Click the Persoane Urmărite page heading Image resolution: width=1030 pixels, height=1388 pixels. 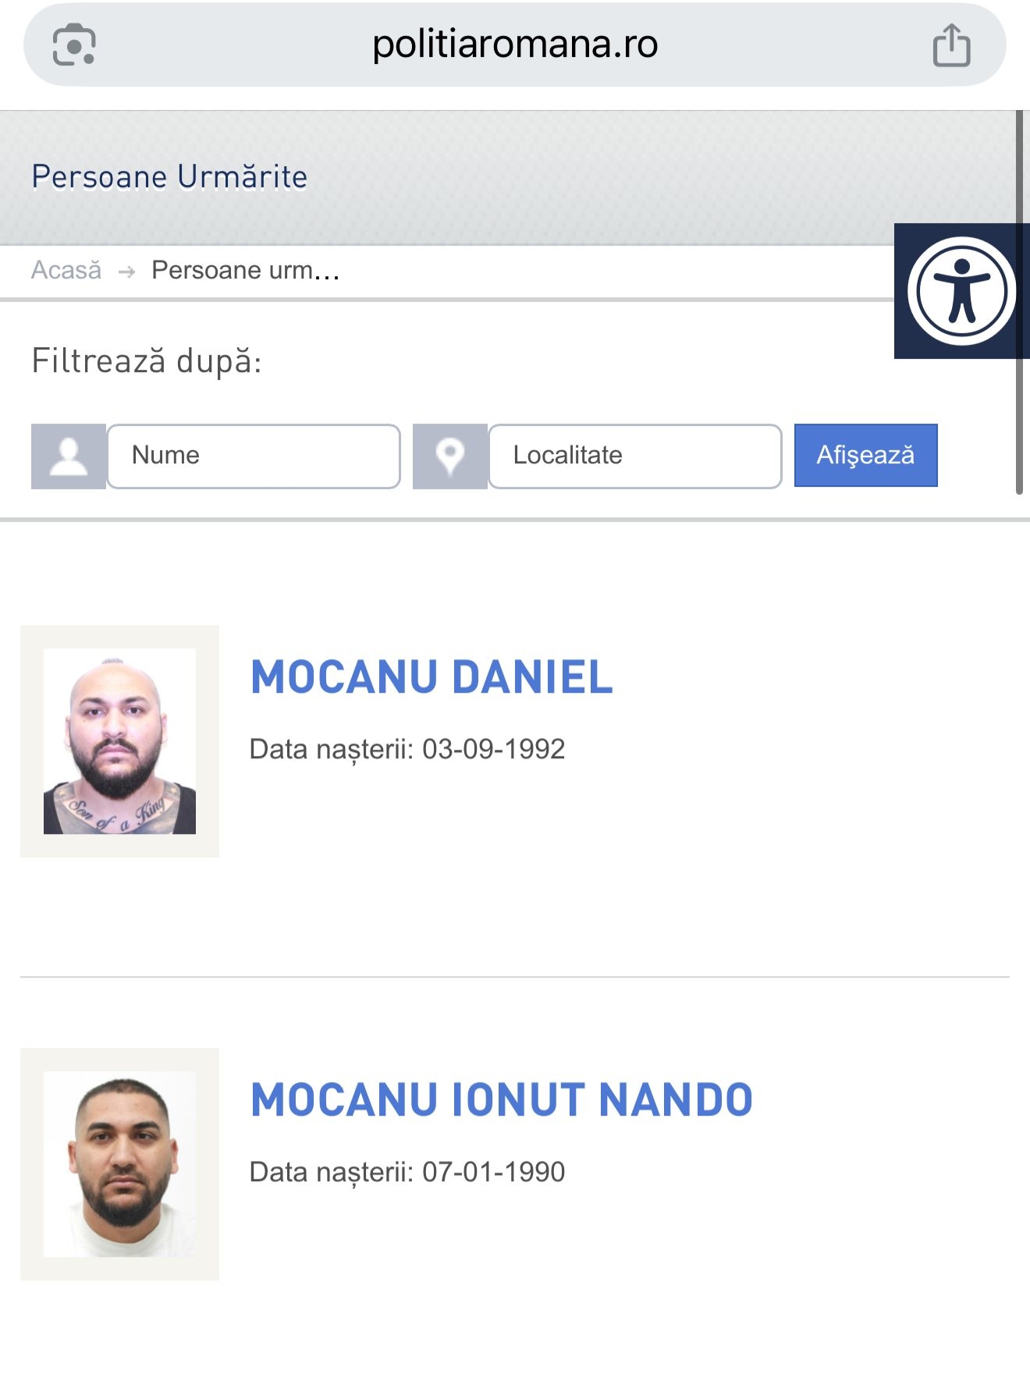[169, 177]
